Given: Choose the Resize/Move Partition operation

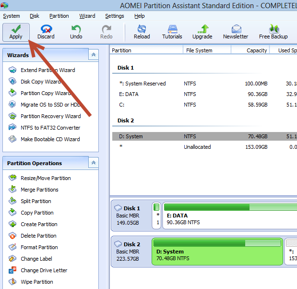Looking at the screenshot, I should pyautogui.click(x=46, y=178).
